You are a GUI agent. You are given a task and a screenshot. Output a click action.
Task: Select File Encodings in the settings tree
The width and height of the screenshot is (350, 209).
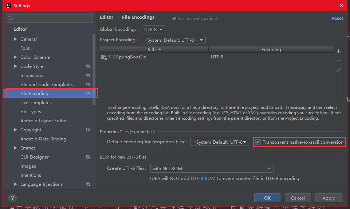35,94
